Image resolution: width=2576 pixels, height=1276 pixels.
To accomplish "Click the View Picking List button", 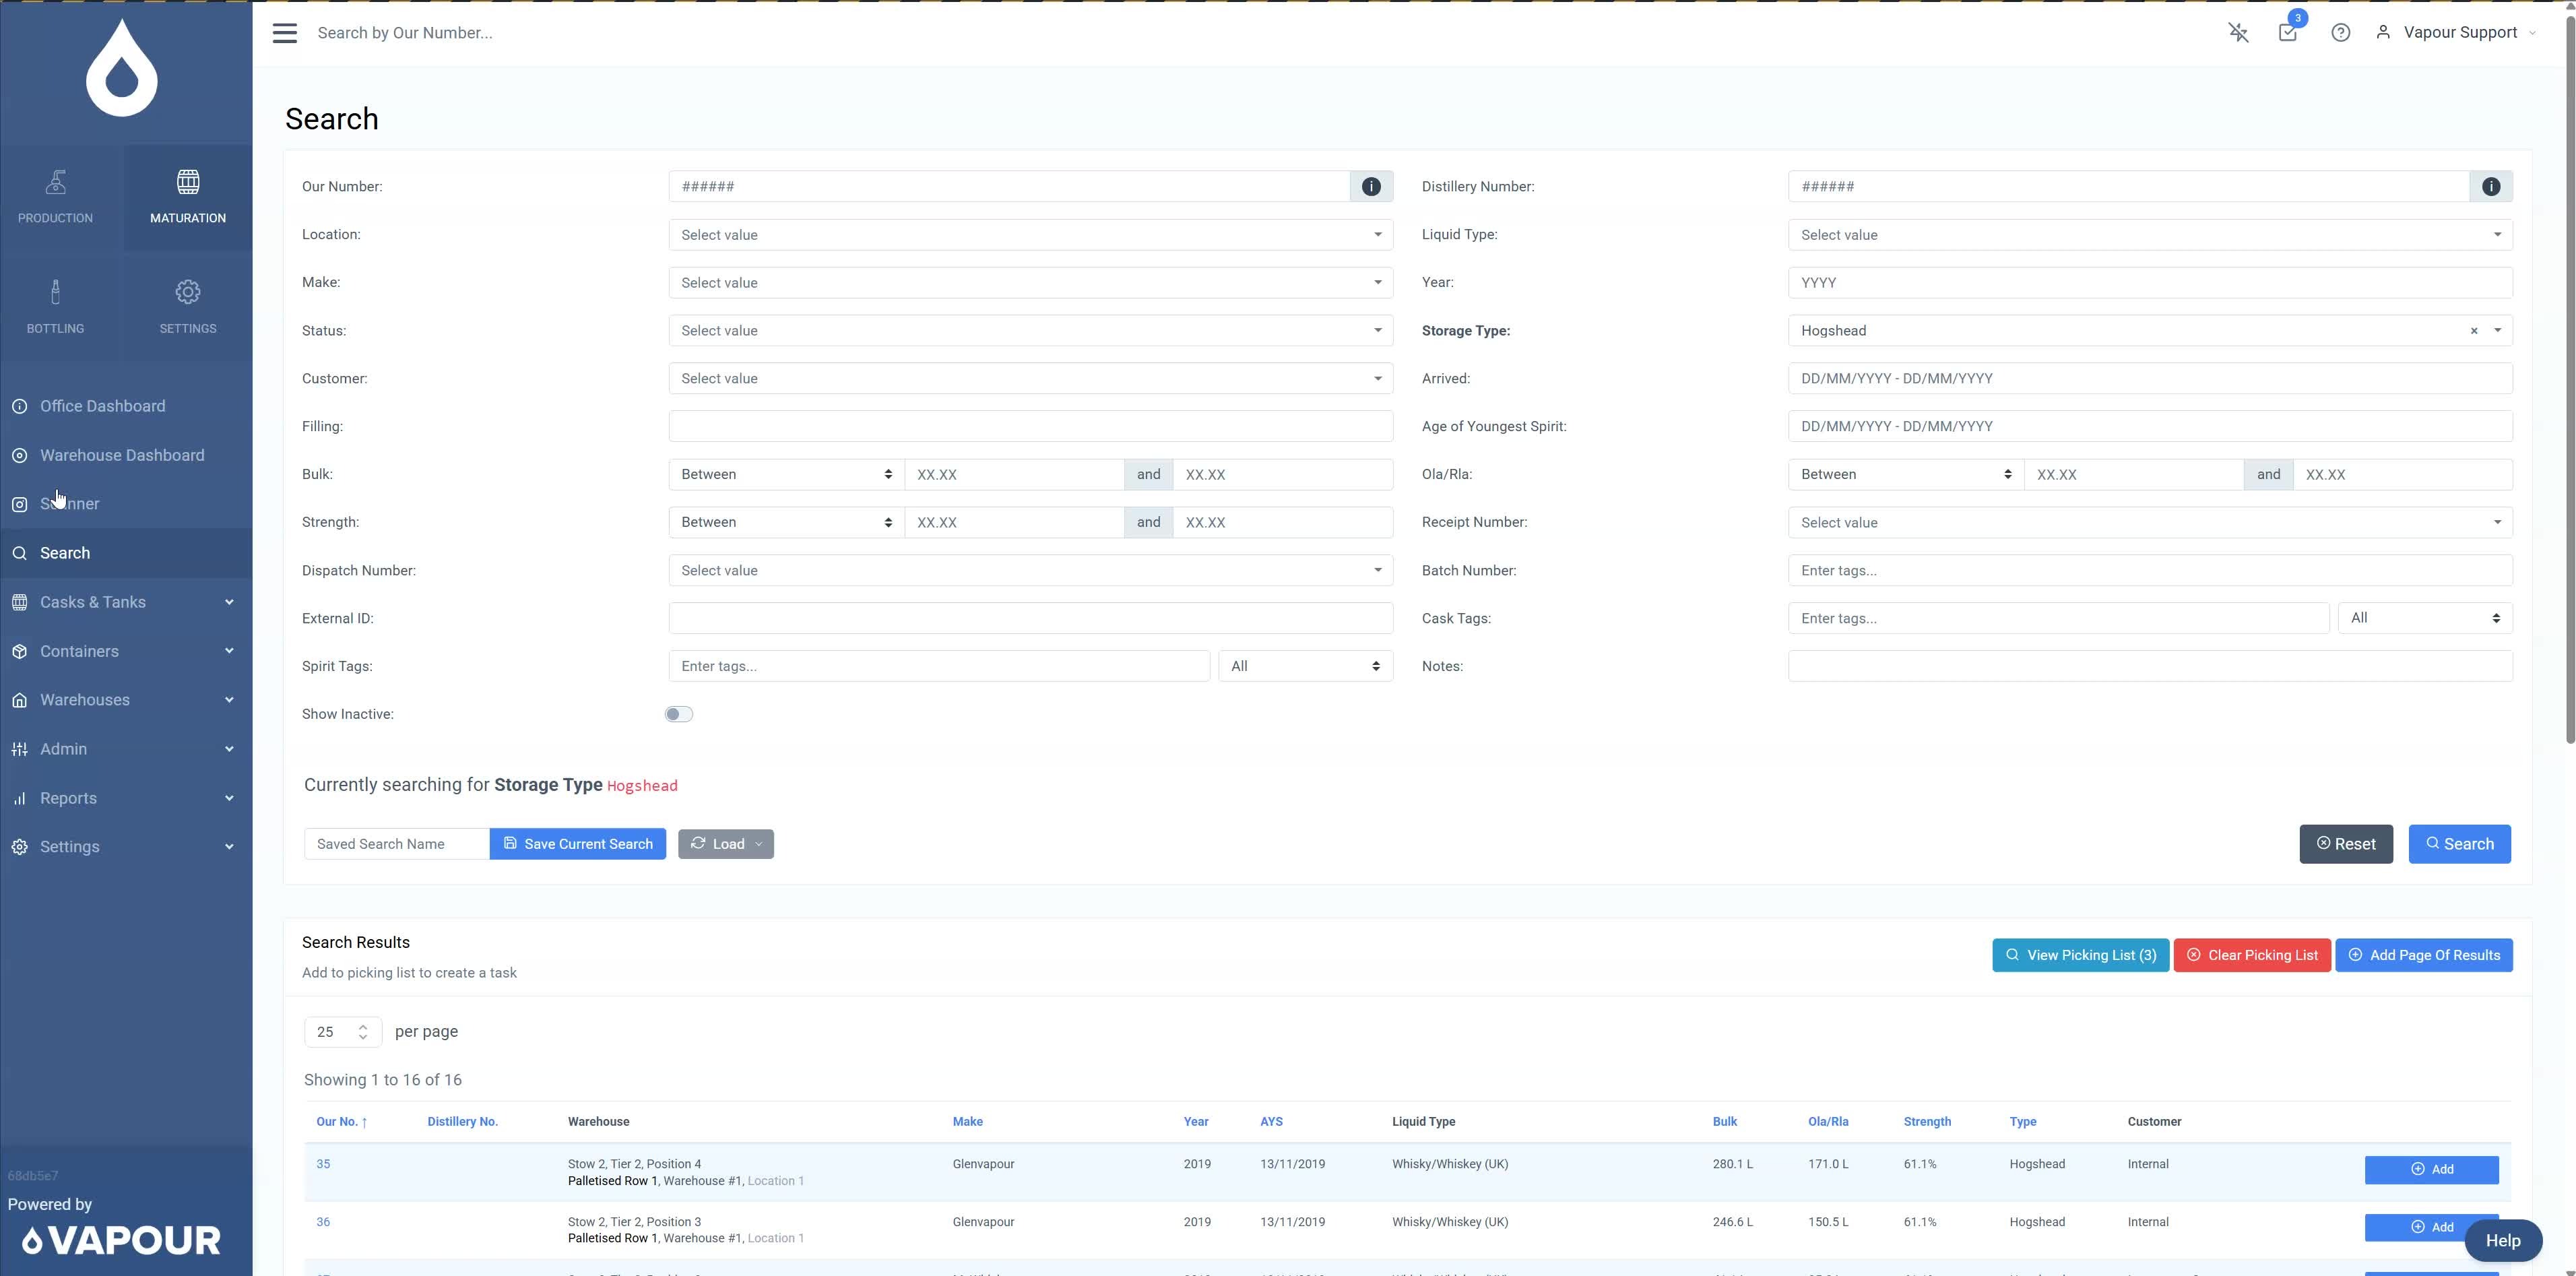I will 2079,955.
